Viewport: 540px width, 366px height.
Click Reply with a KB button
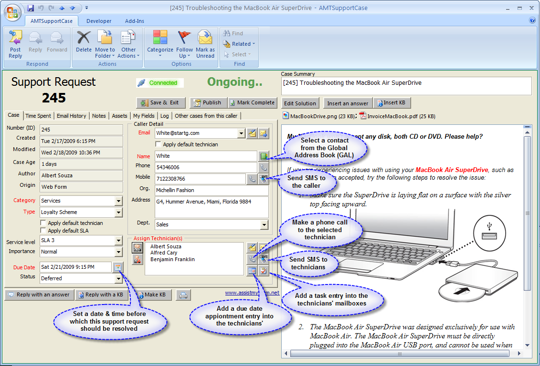[101, 295]
